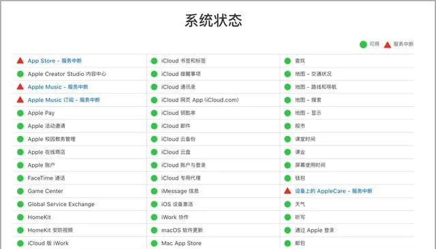This screenshot has width=436, height=249.
Task: Click the green dot next to FaceTime 通话
Action: pos(20,178)
